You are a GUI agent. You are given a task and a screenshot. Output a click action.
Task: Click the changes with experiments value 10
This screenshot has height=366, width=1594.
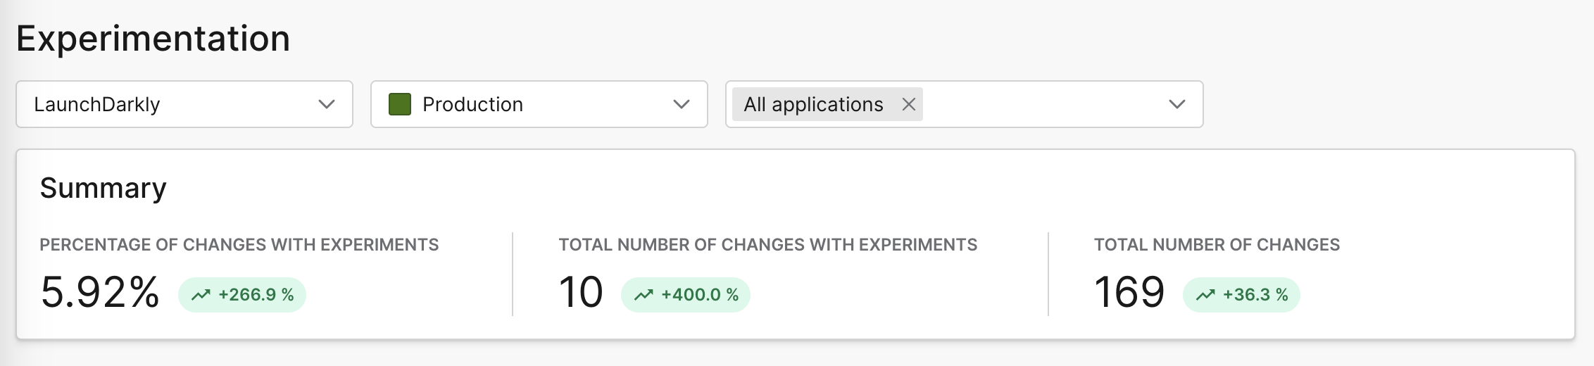coord(581,292)
